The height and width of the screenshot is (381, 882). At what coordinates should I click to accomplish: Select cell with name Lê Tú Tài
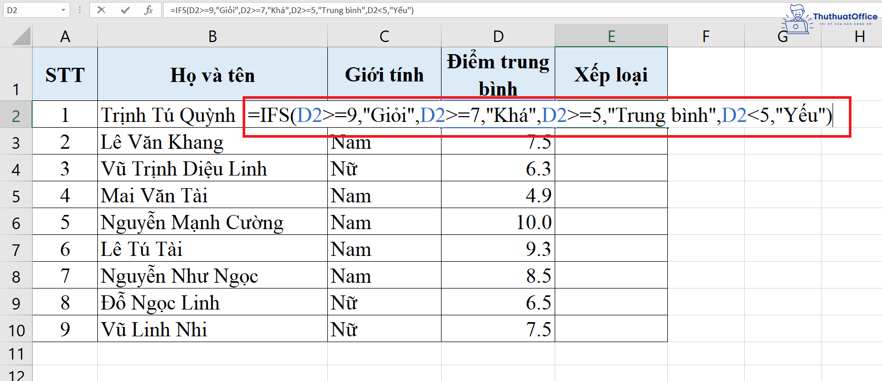[213, 249]
